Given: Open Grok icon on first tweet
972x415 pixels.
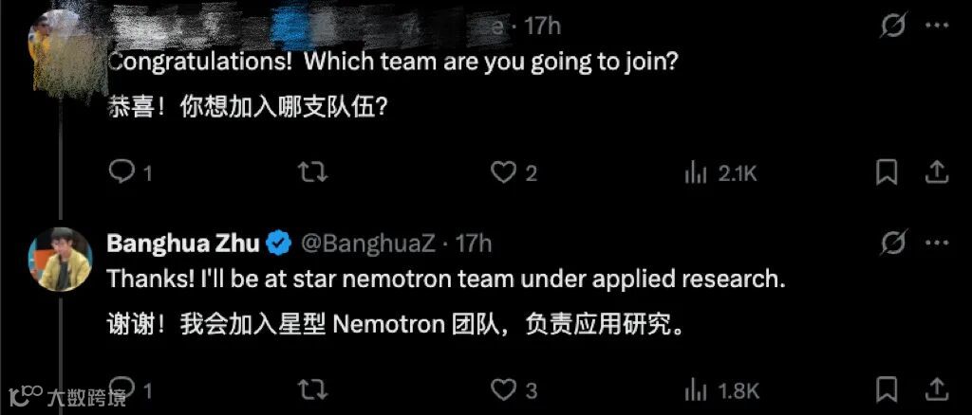Looking at the screenshot, I should (893, 26).
